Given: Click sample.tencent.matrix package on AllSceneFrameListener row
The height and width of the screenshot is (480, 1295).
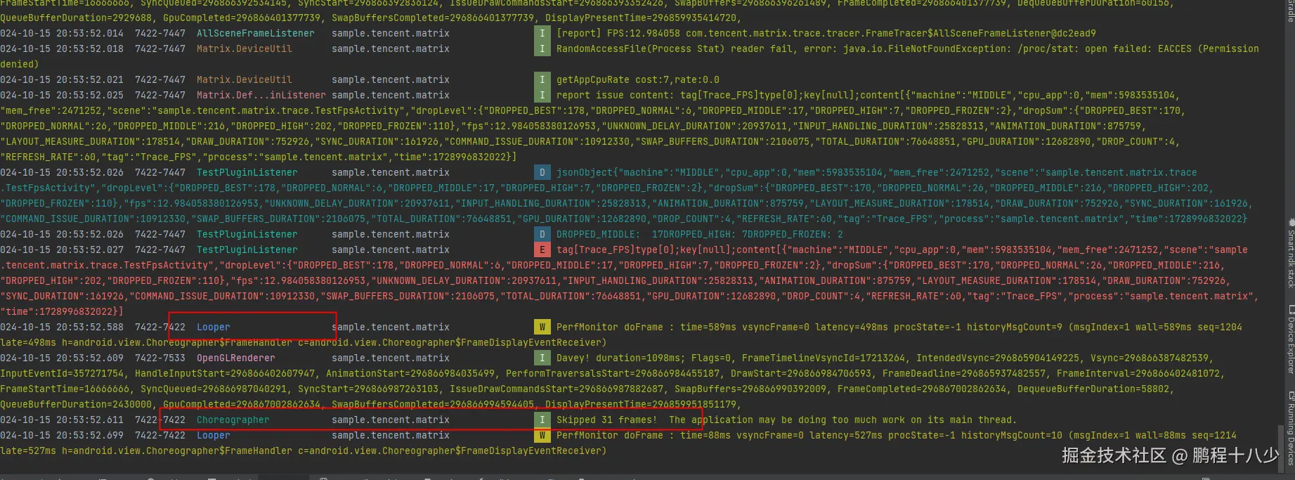Looking at the screenshot, I should pyautogui.click(x=390, y=33).
